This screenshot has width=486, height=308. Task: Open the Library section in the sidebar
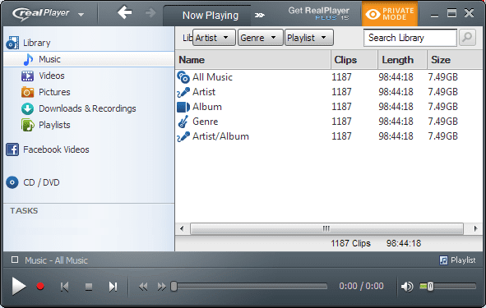pos(36,43)
